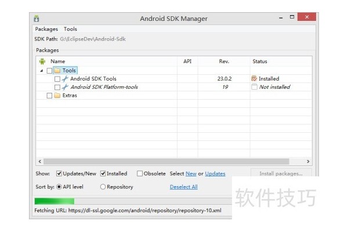The image size is (348, 232).
Task: Click the horizontal scrollbar thumb
Action: 166,161
